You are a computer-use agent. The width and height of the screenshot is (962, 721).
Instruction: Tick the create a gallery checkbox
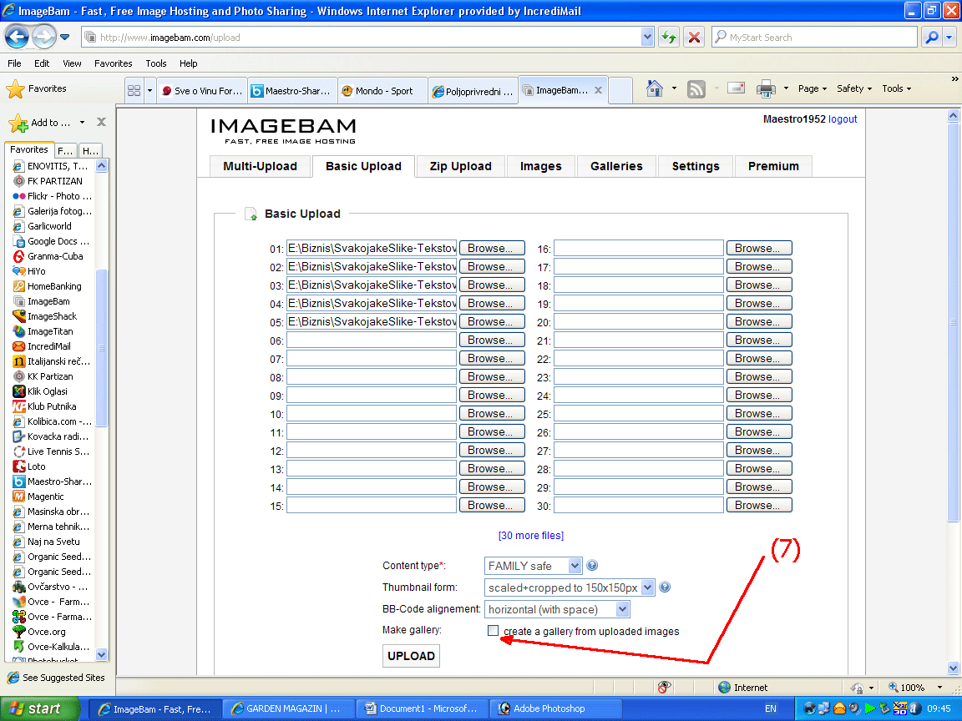[x=493, y=630]
